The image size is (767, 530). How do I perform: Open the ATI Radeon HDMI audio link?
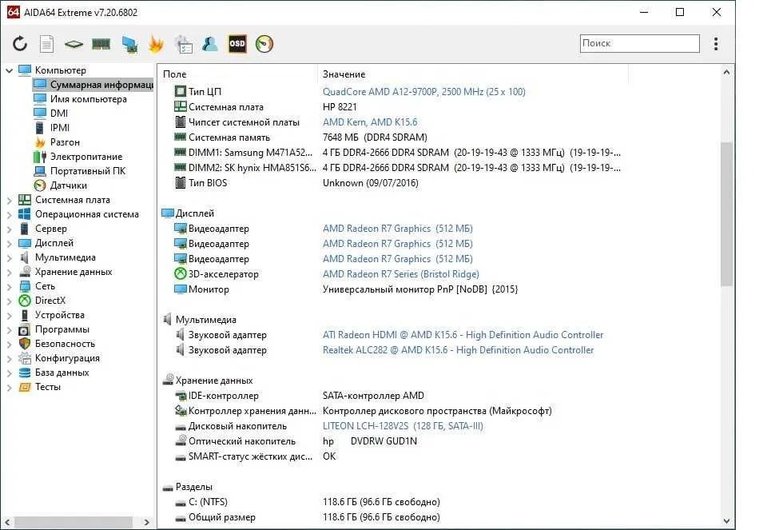coord(463,335)
